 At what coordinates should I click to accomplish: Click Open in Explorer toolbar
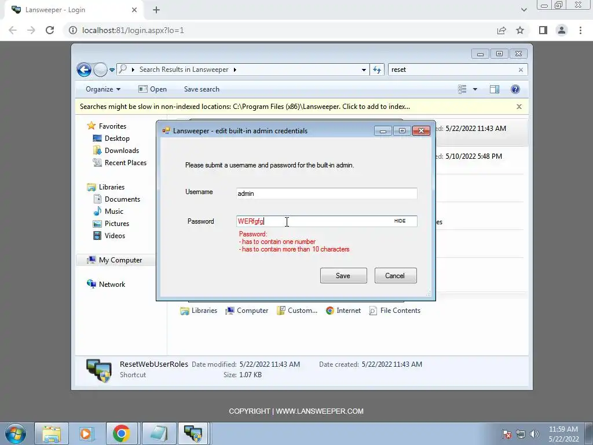[152, 89]
